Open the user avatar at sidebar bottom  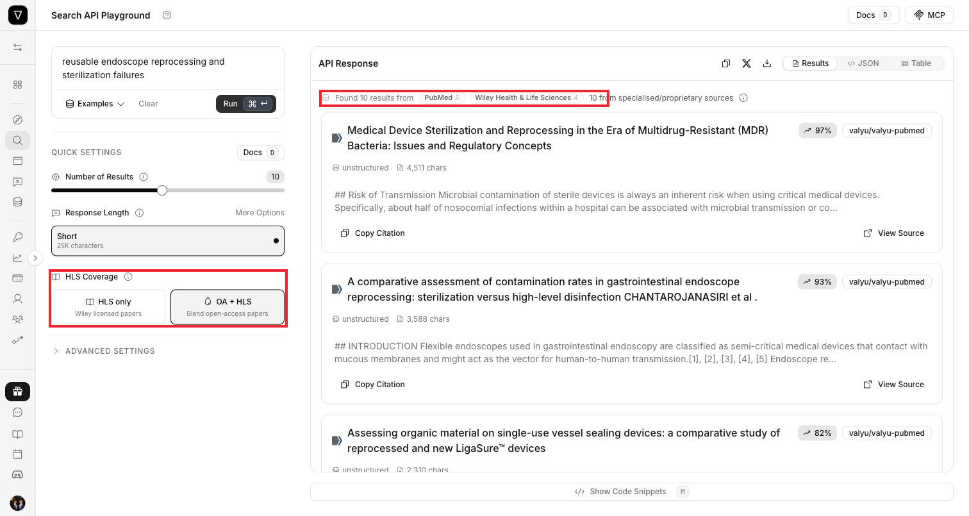click(x=18, y=503)
